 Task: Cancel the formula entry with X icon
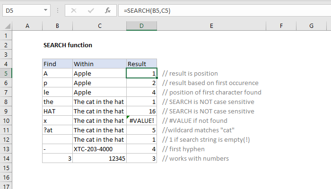(74, 10)
